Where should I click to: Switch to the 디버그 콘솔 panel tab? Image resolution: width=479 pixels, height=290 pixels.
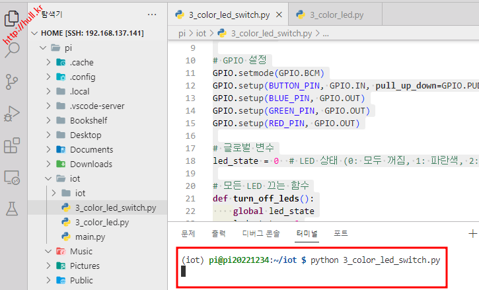coord(262,233)
